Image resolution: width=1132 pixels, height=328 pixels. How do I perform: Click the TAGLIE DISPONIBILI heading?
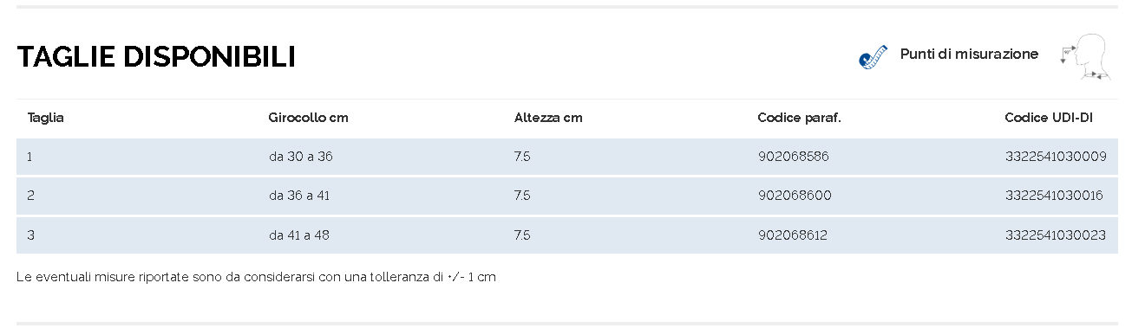point(156,57)
